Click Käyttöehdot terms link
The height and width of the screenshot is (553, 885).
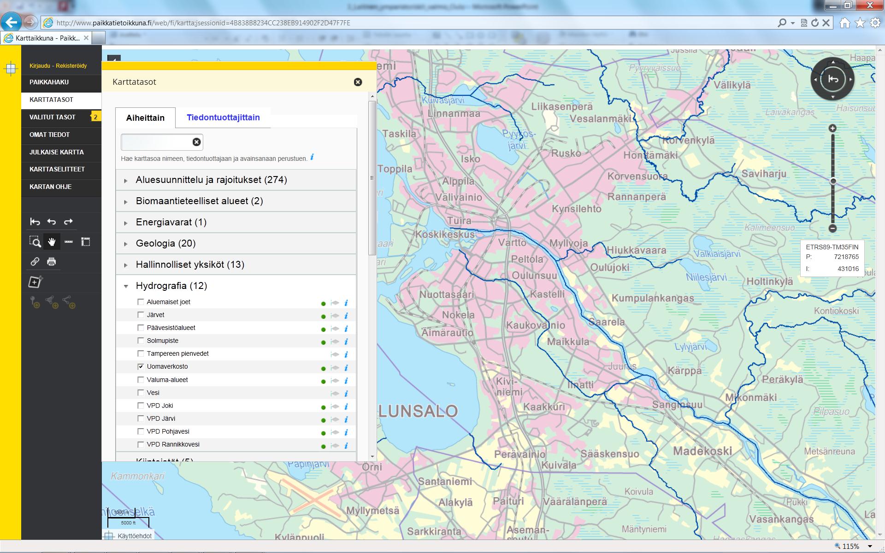[x=135, y=536]
